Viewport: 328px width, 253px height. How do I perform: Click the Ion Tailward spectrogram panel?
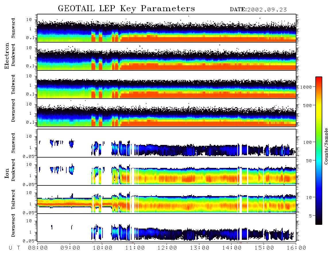167,200
